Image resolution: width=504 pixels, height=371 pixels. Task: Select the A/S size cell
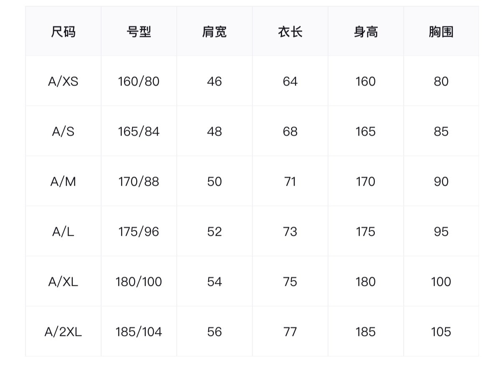point(63,131)
